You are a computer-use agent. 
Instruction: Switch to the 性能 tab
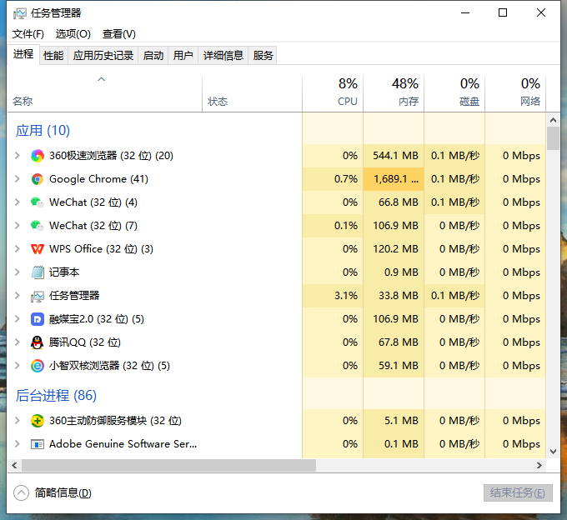(x=53, y=56)
